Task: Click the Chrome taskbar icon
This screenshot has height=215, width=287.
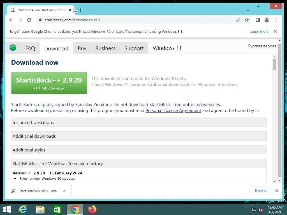Action: pyautogui.click(x=75, y=209)
